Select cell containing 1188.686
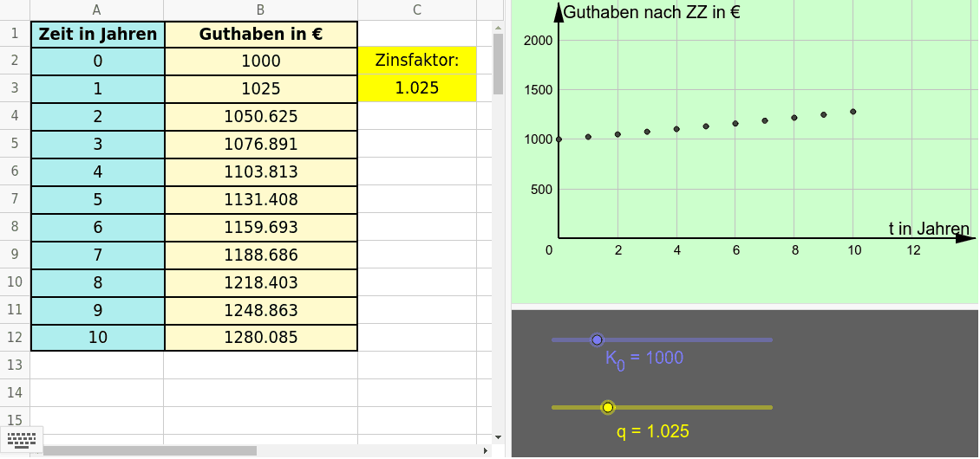This screenshot has width=980, height=459. coord(261,255)
